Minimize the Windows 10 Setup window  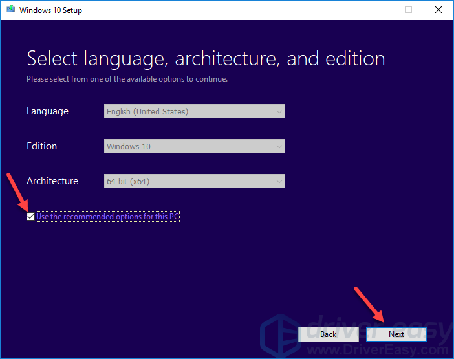pos(378,10)
